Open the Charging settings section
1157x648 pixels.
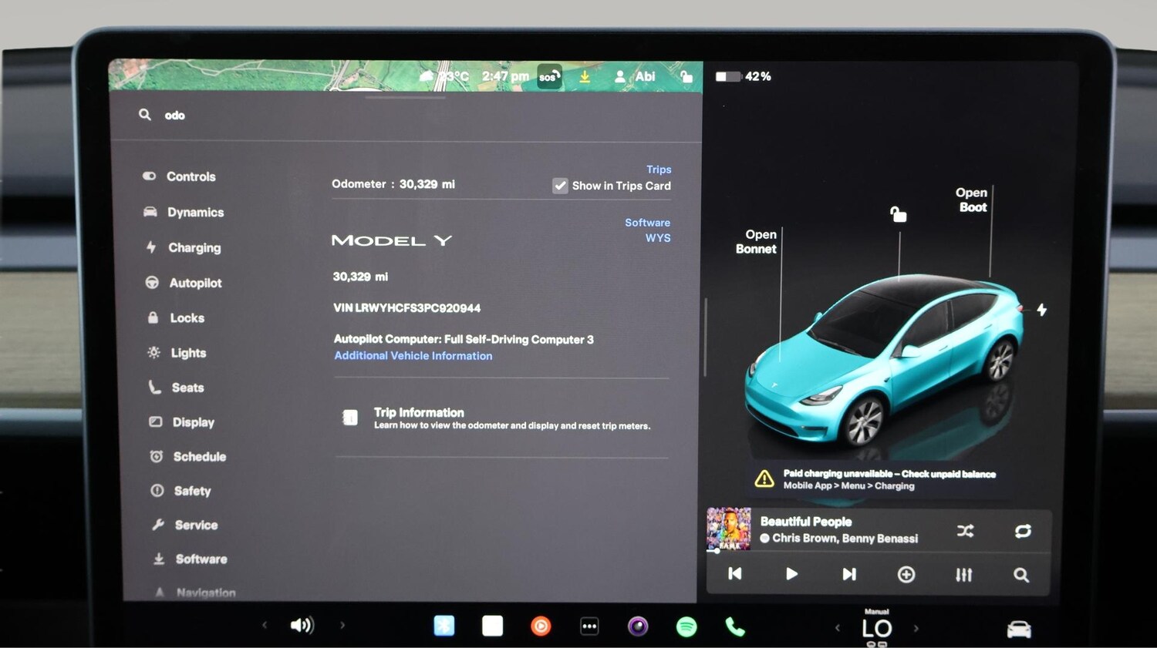click(x=183, y=247)
